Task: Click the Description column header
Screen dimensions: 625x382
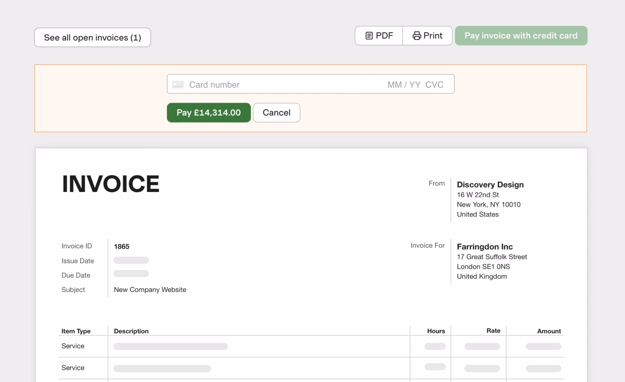Action: point(131,331)
